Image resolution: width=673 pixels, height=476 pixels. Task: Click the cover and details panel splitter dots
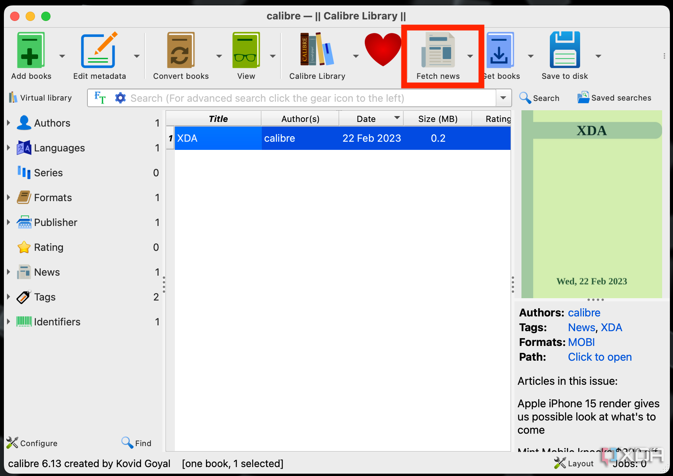(x=595, y=300)
